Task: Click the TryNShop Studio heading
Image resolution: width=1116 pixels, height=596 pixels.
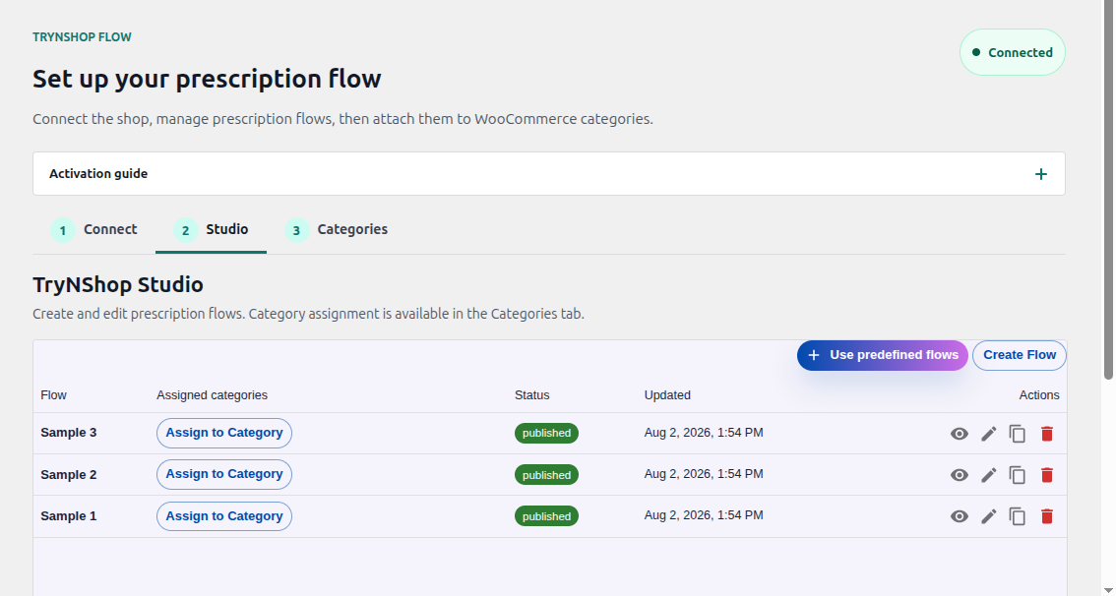Action: coord(118,284)
